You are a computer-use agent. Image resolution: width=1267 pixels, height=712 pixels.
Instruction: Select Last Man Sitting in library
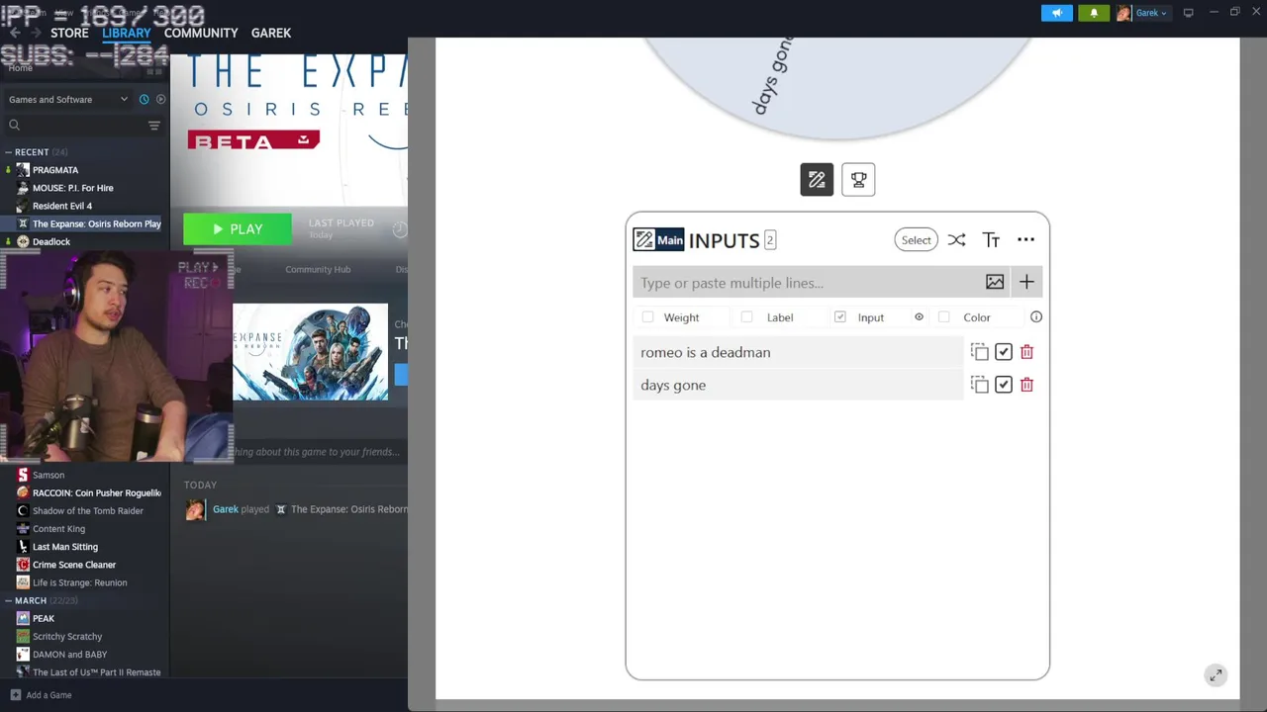(65, 547)
